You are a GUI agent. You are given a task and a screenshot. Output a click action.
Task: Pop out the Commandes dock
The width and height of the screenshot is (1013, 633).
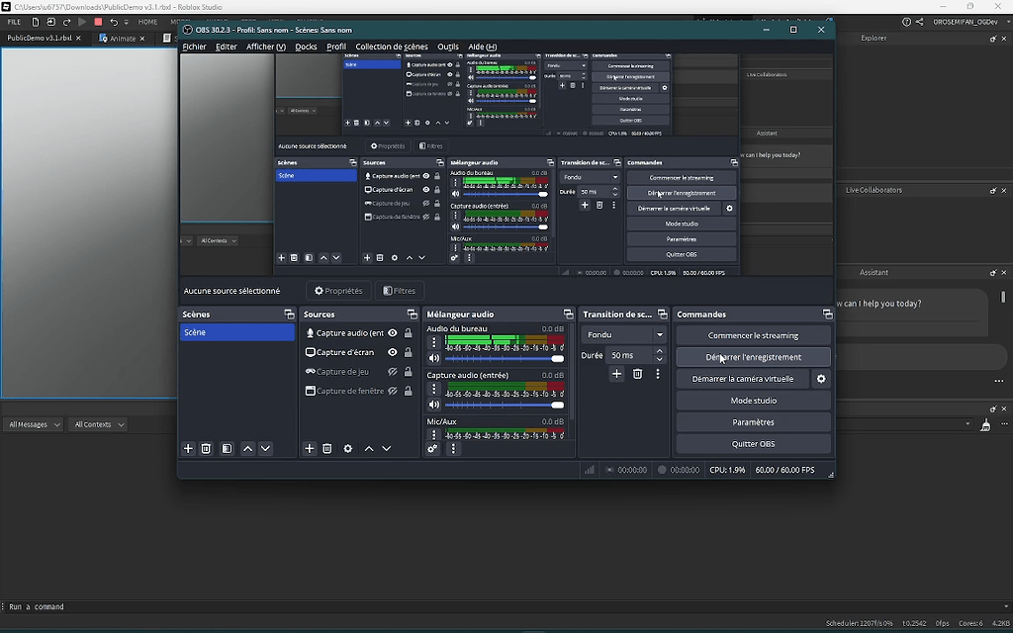pos(827,315)
